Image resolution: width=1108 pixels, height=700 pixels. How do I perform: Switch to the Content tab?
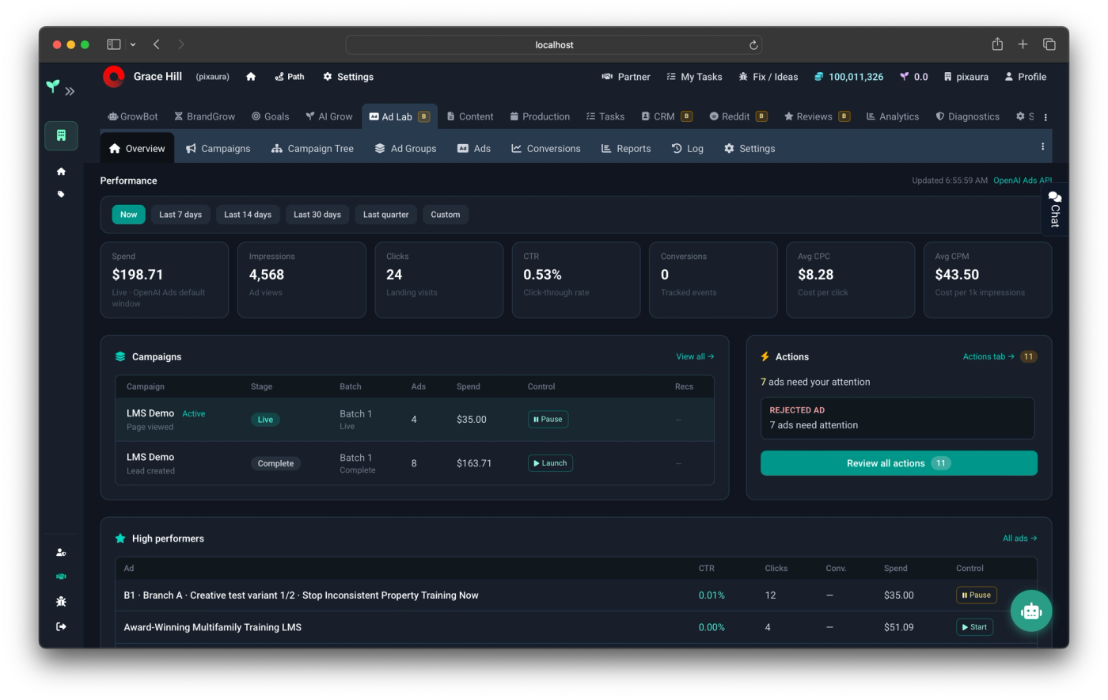pos(469,116)
